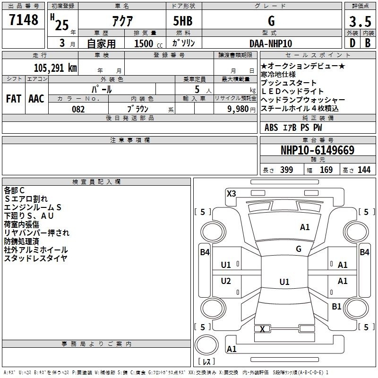The width and height of the screenshot is (378, 378).
Task: Select the inspector note 荷室内張傷
Action: (x=21, y=224)
